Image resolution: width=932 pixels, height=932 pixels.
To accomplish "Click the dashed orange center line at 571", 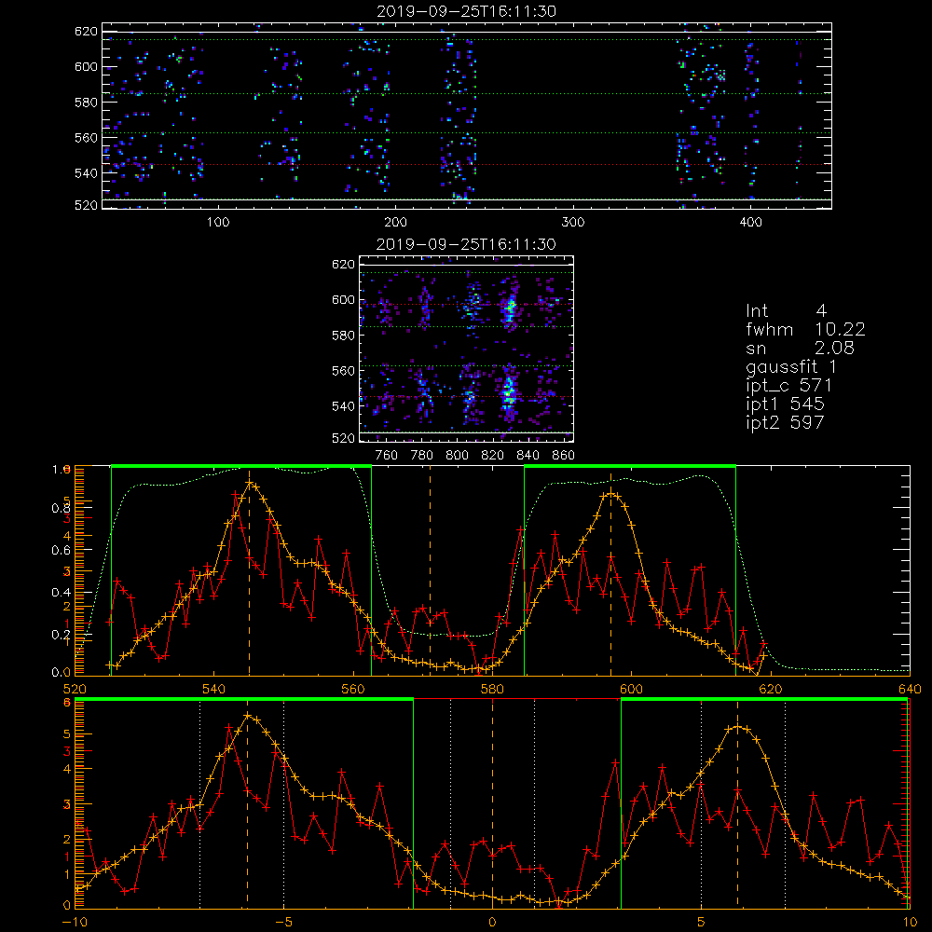I will [431, 570].
